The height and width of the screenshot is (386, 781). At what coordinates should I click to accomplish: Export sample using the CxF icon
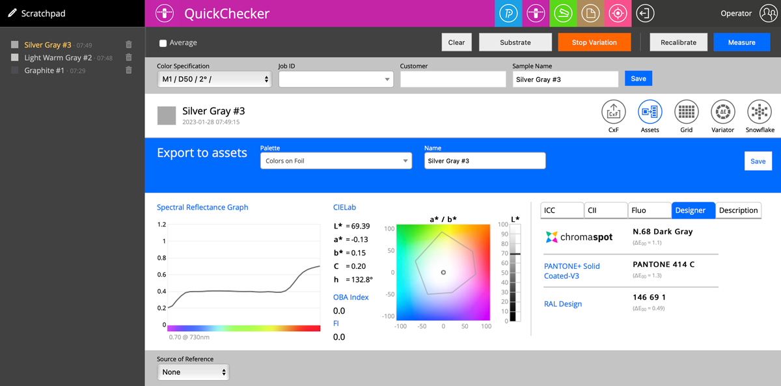point(613,112)
